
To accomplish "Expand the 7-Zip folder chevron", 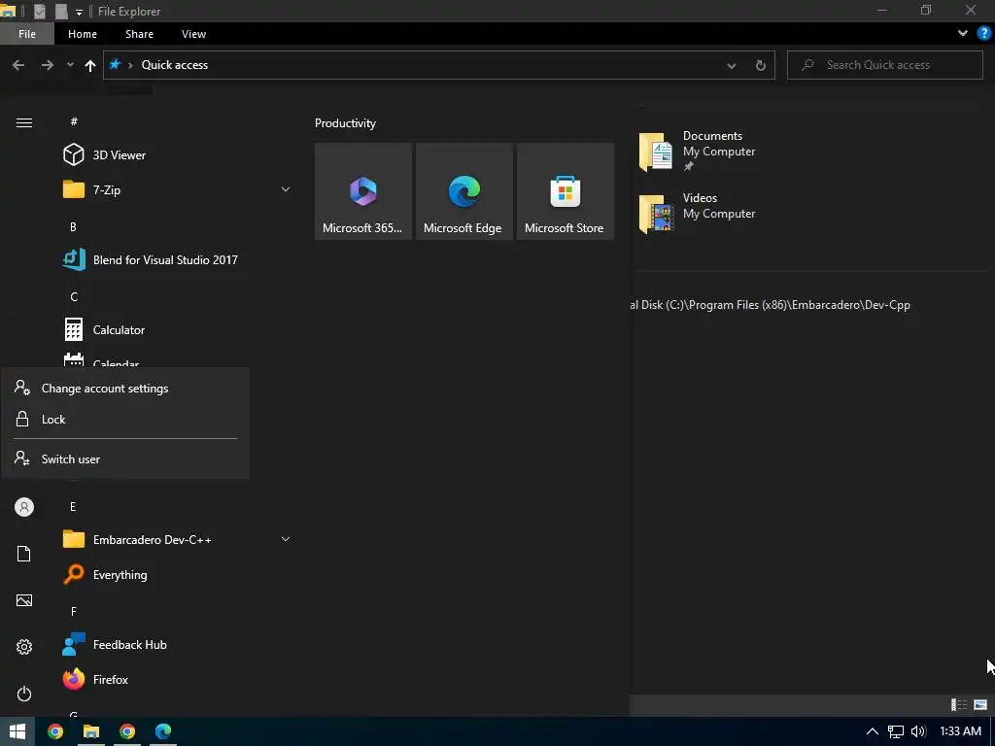I will [x=286, y=189].
